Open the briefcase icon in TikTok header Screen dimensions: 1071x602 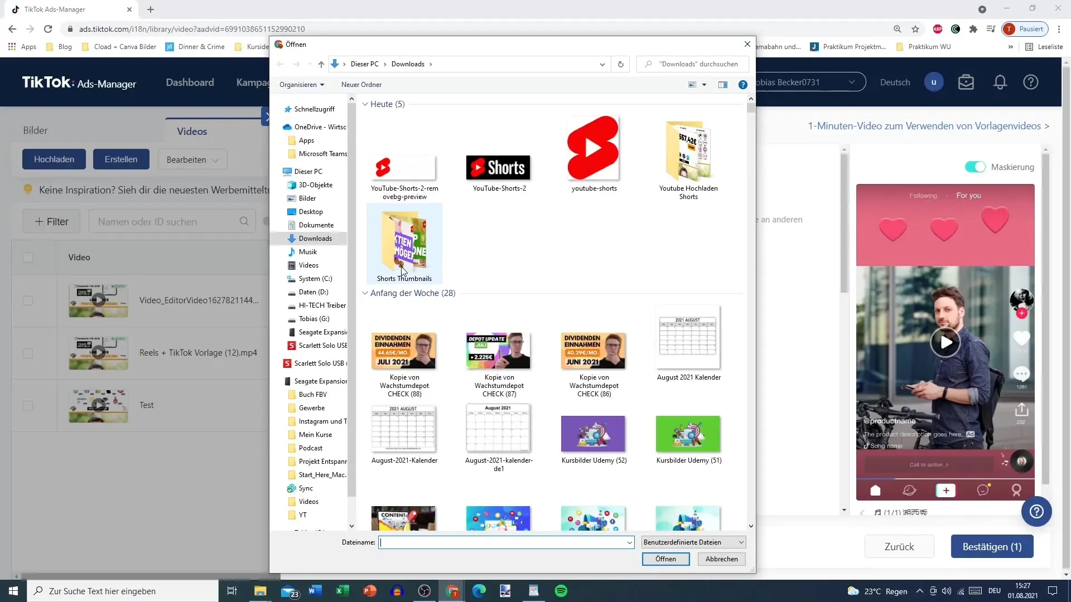coord(966,82)
